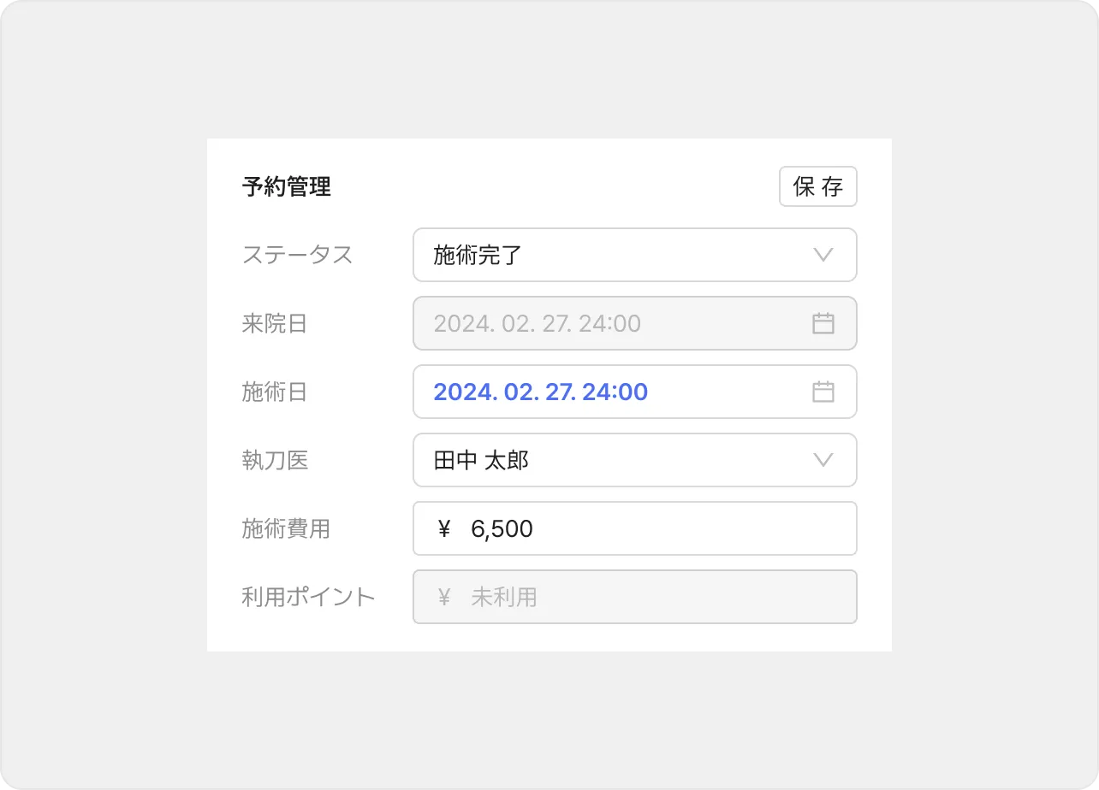Click the yen symbol in 施術費用 field
Image resolution: width=1099 pixels, height=790 pixels.
click(x=443, y=528)
